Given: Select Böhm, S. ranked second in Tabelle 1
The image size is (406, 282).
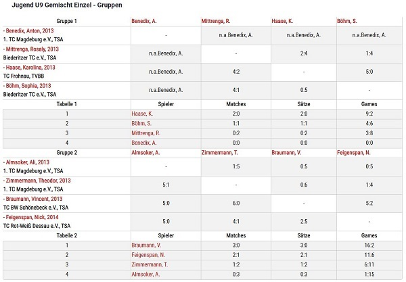Looking at the screenshot, I should coord(141,124).
